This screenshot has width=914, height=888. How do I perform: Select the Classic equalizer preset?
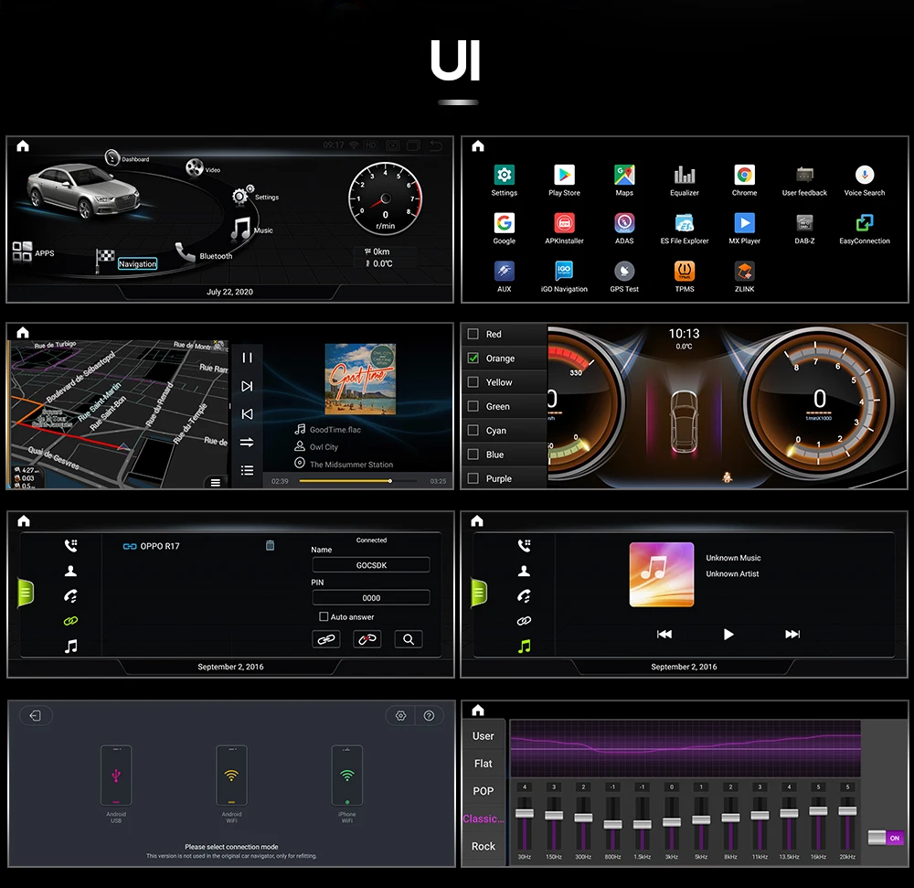pyautogui.click(x=484, y=818)
